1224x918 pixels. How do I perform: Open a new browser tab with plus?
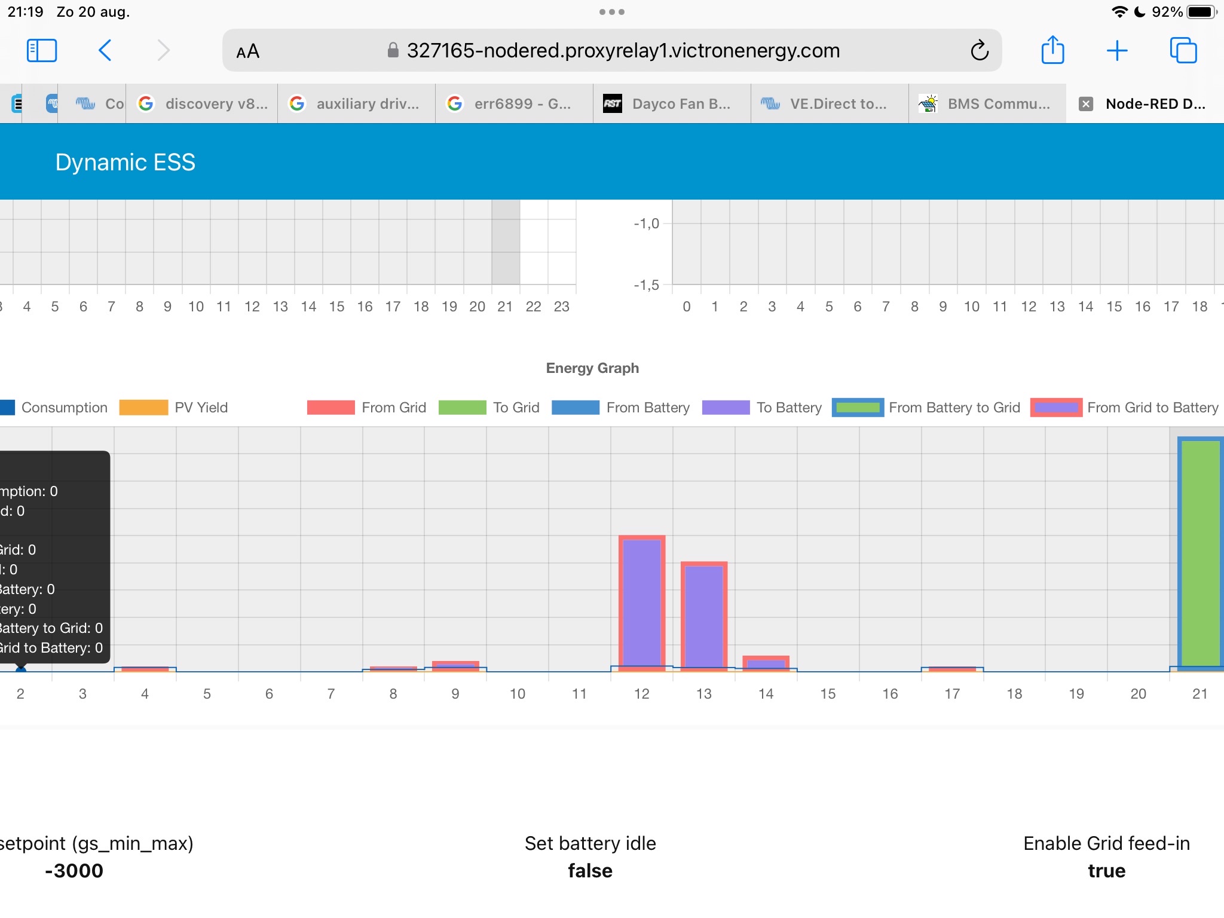[x=1118, y=50]
